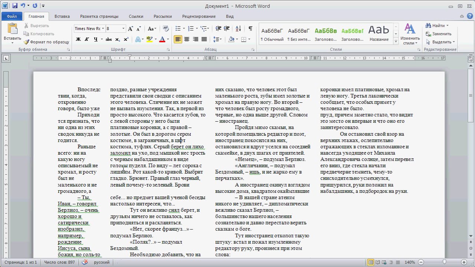Enable justified text alignment
This screenshot has height=267, width=475.
tap(204, 39)
